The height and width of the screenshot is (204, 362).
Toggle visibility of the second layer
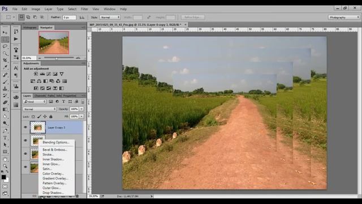[25, 141]
